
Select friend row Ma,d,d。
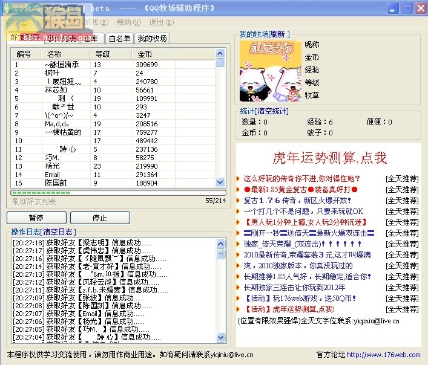(113, 124)
